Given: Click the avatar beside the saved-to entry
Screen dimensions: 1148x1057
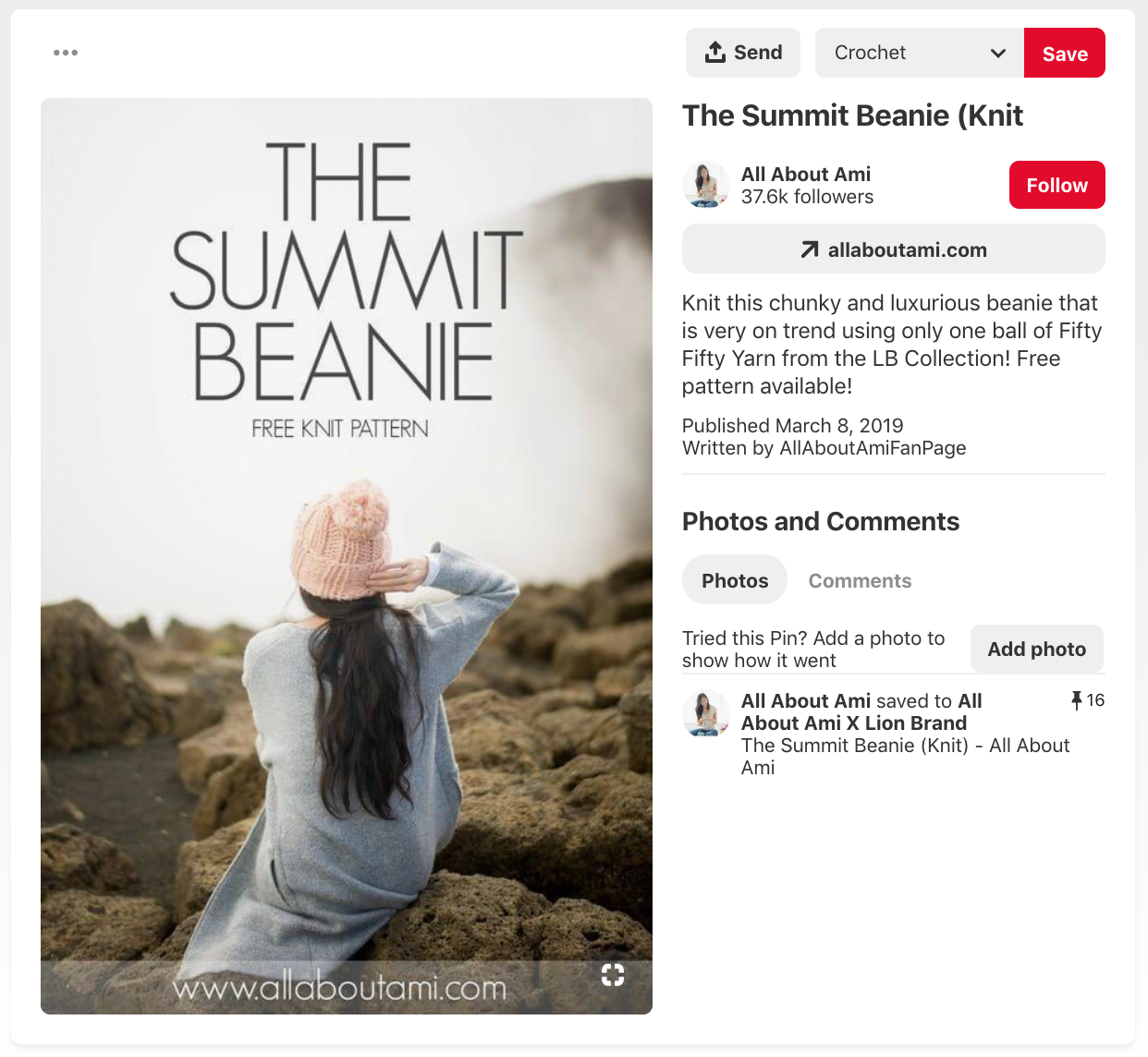Looking at the screenshot, I should [x=706, y=713].
